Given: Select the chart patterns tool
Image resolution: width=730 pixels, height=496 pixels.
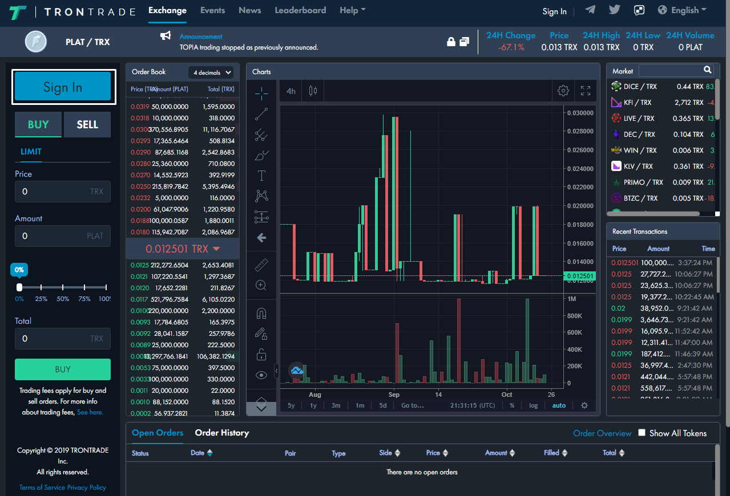Looking at the screenshot, I should click(x=261, y=196).
